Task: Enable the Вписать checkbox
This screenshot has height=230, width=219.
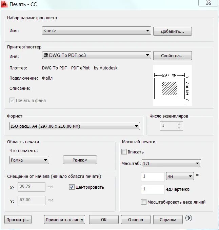Action: [x=124, y=152]
